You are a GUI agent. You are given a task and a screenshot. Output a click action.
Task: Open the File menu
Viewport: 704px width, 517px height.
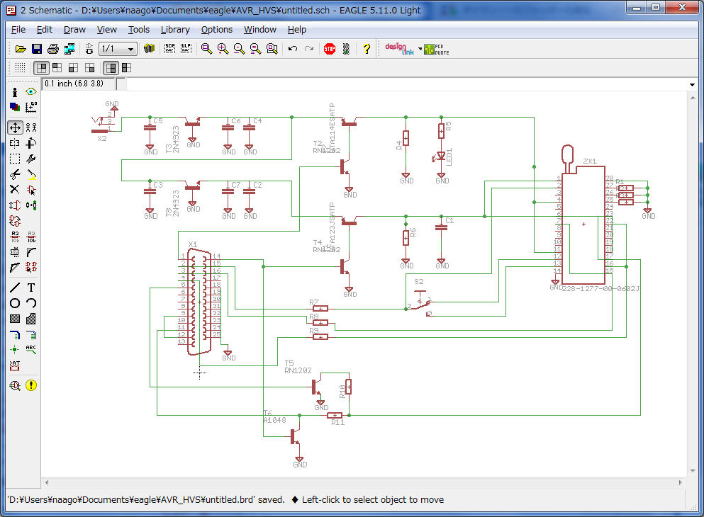click(18, 30)
